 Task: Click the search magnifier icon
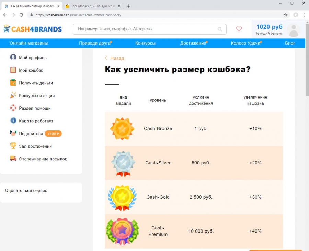click(x=220, y=29)
